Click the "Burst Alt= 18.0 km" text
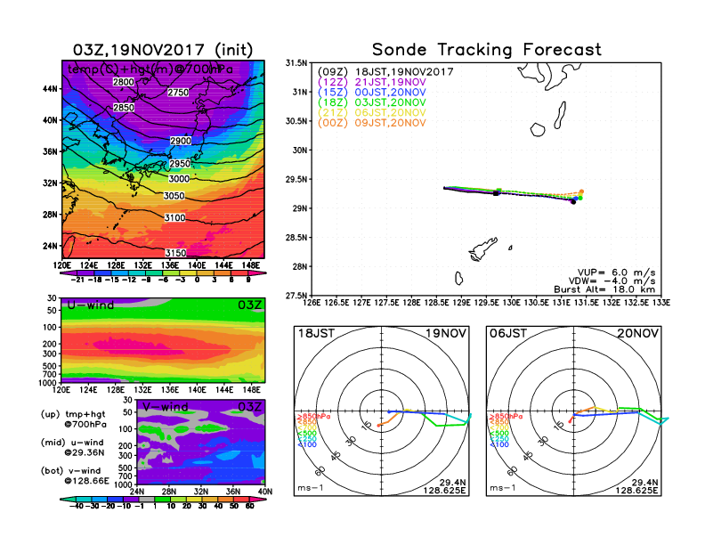Screen dimensions: 705x545 pos(604,289)
